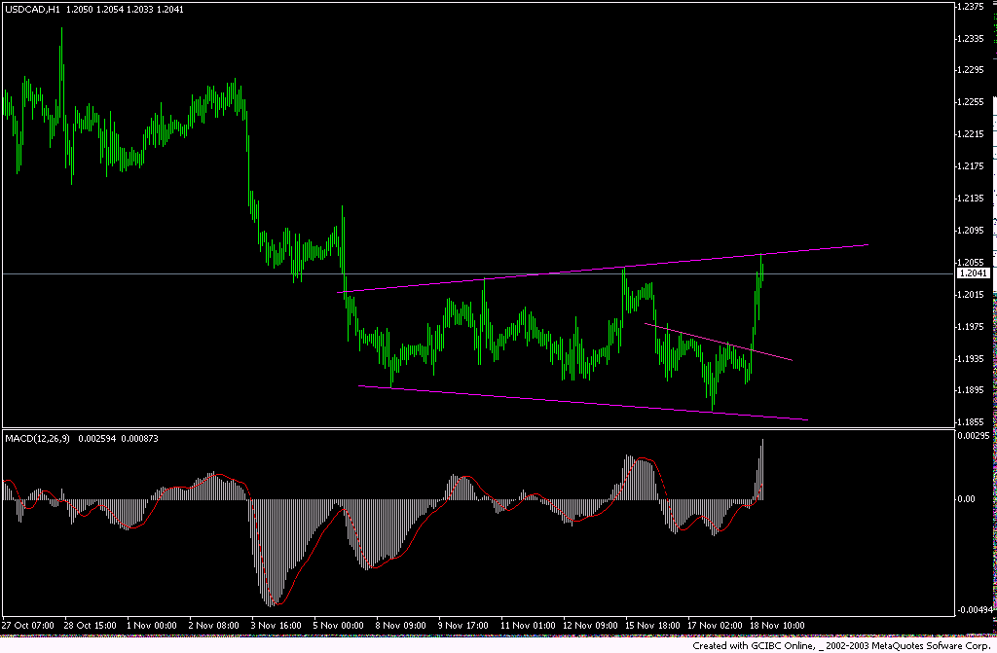Click the USDCAD,H1 chart title text
This screenshot has width=997, height=653.
(32, 10)
